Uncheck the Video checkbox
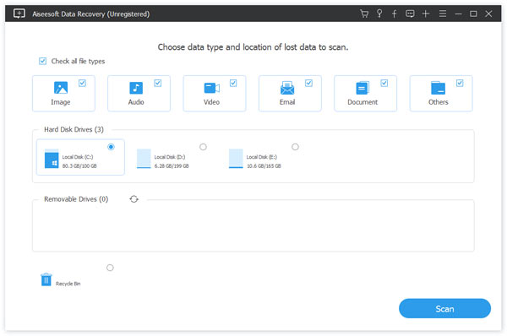Screen dimensions: 507x336 click(x=233, y=83)
